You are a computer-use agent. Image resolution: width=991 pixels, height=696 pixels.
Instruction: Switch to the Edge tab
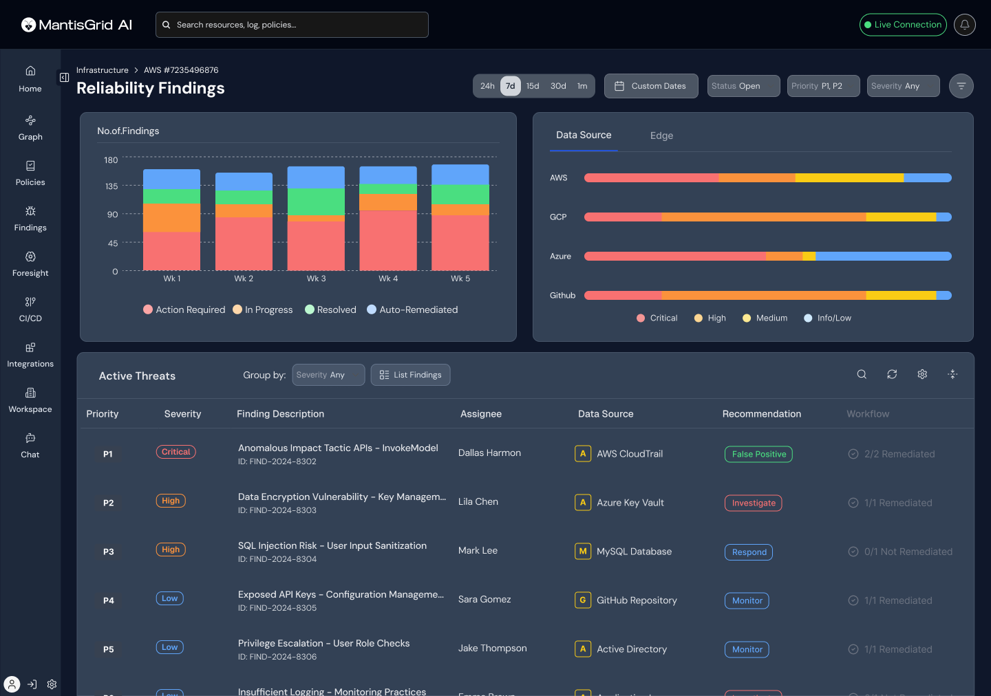tap(661, 135)
